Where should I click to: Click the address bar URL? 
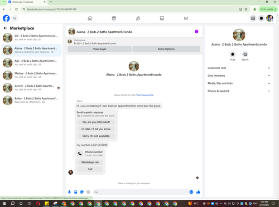52,9
